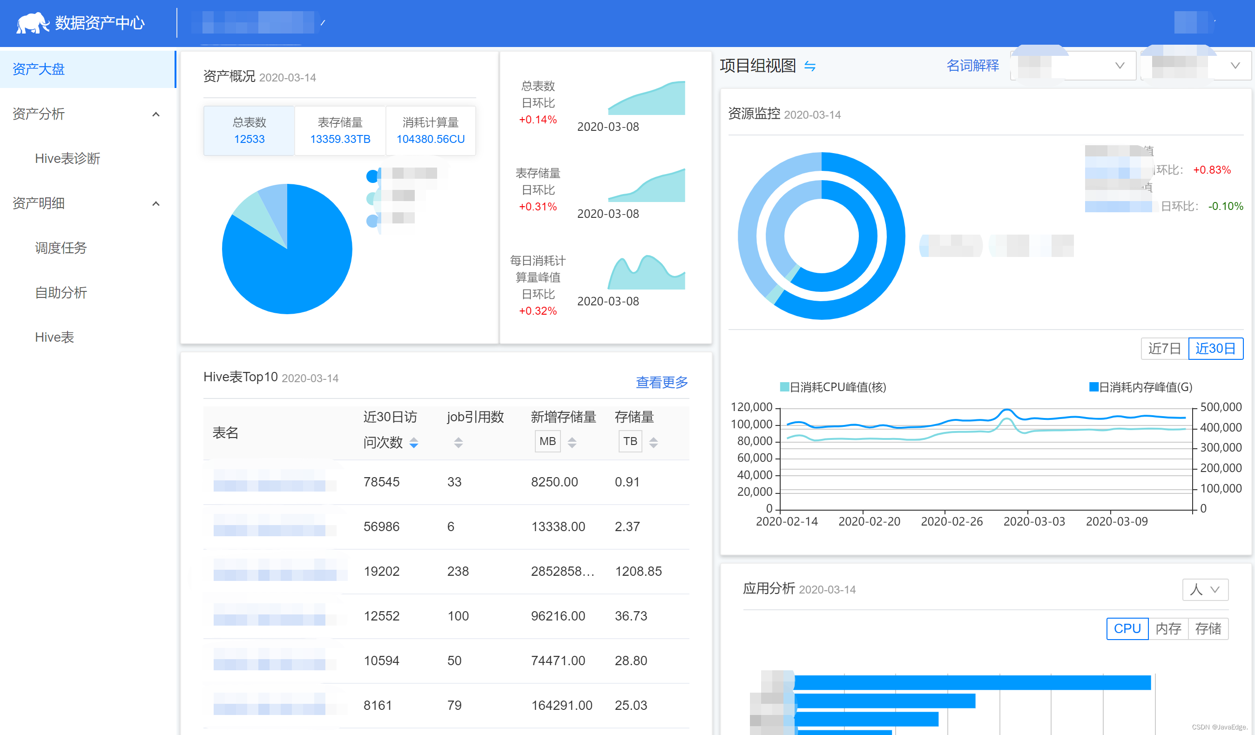Image resolution: width=1255 pixels, height=735 pixels.
Task: Open 资产大盘 in sidebar
Action: click(x=39, y=69)
